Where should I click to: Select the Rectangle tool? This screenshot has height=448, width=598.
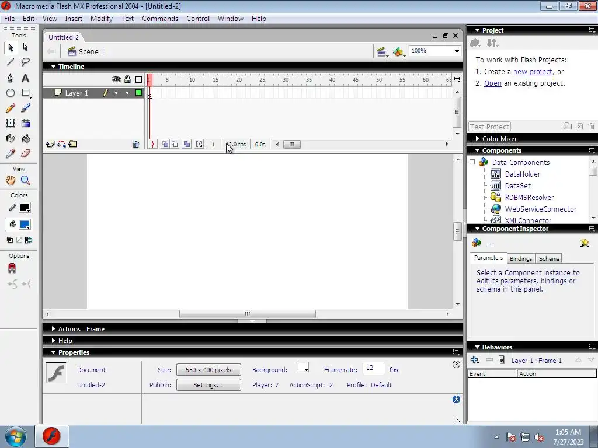[x=26, y=93]
